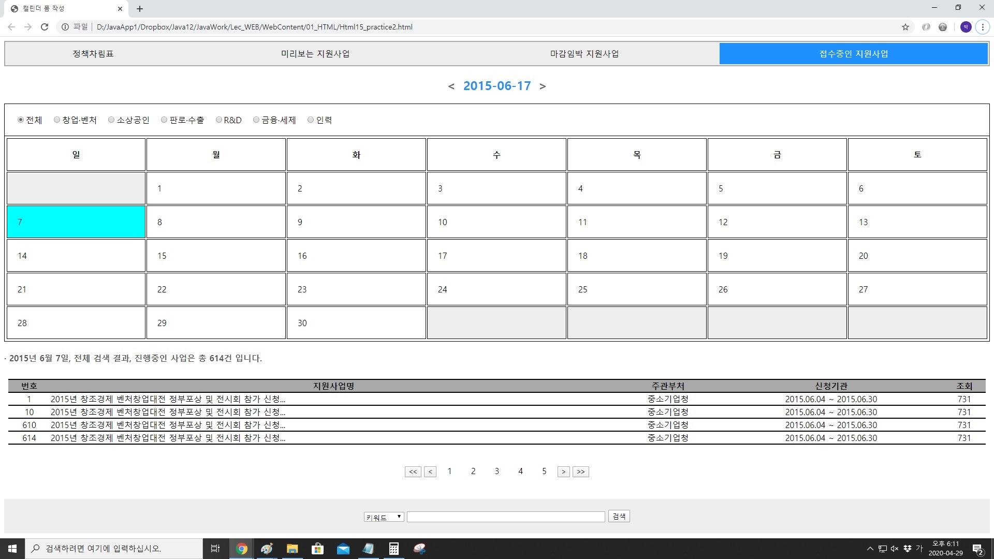Open Microsoft Store from the taskbar
This screenshot has height=559, width=994.
pos(317,549)
